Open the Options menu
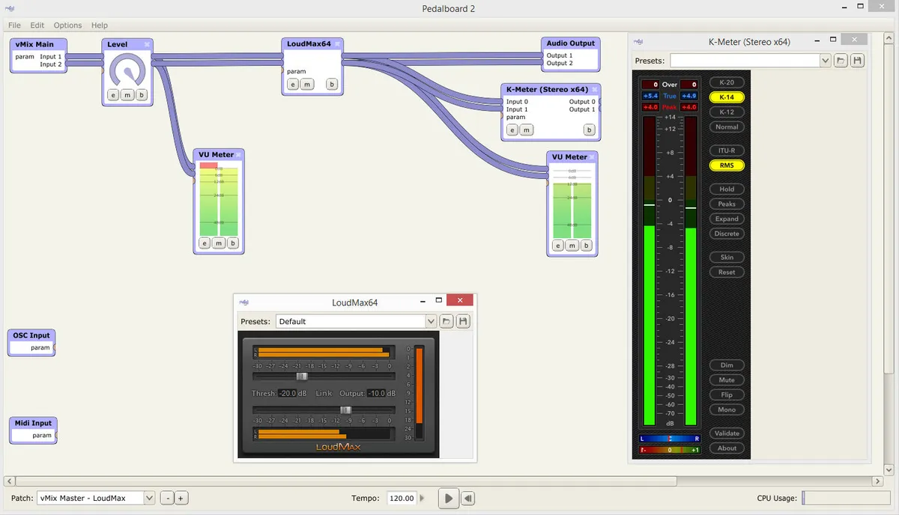This screenshot has width=899, height=515. point(67,25)
